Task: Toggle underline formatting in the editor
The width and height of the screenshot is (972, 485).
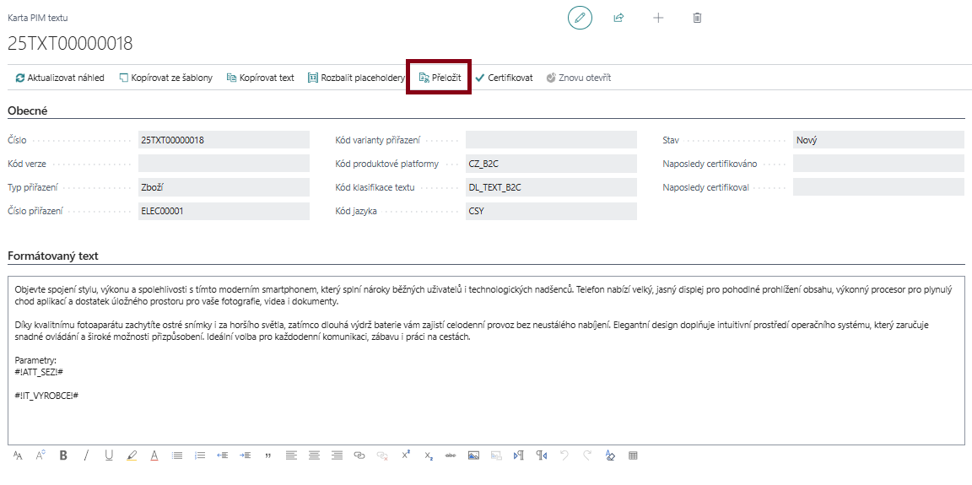Action: [x=109, y=455]
